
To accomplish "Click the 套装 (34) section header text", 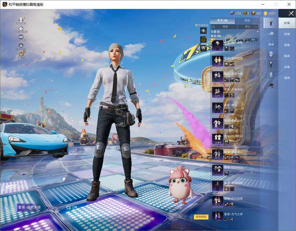I will 216,36.
